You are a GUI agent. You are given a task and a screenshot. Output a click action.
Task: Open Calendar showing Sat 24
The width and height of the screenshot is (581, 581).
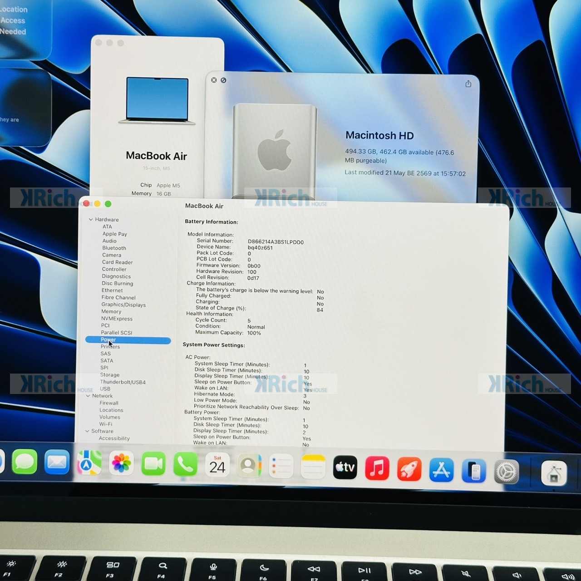[x=217, y=465]
